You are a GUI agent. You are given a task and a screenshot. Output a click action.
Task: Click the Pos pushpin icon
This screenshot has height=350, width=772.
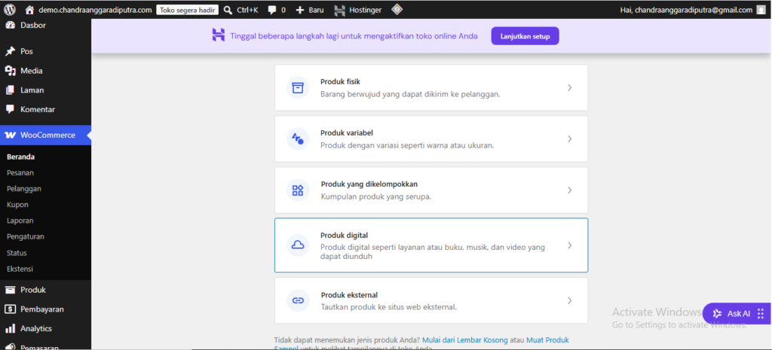11,51
